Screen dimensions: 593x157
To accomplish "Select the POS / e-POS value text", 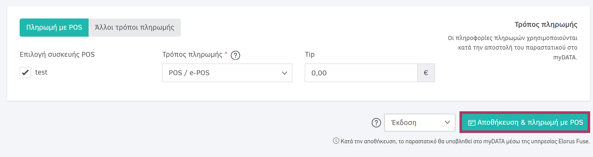I will [x=189, y=73].
